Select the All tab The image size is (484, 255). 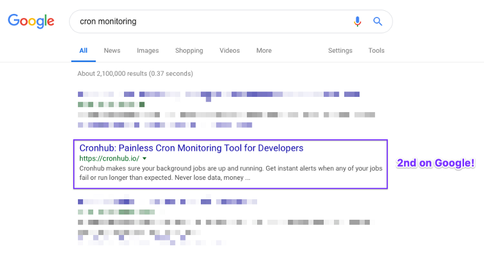83,51
